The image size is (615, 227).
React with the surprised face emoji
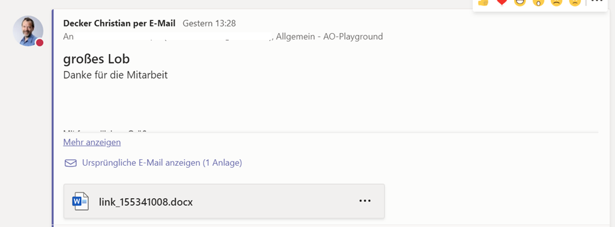pos(538,2)
